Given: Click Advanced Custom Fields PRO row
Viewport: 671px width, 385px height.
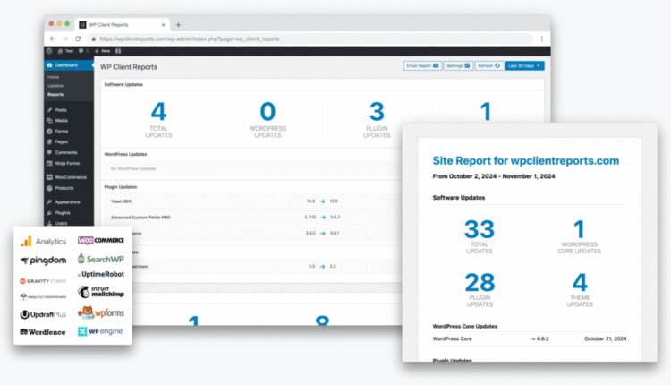Looking at the screenshot, I should 253,218.
